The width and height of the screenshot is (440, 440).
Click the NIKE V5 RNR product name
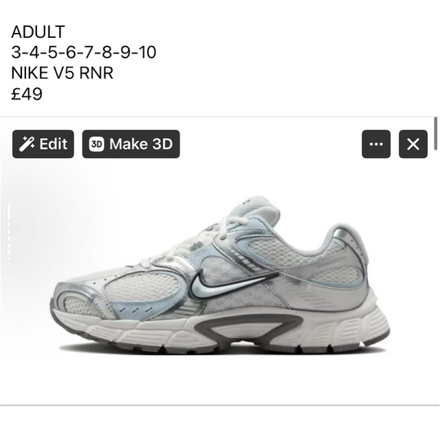point(63,73)
